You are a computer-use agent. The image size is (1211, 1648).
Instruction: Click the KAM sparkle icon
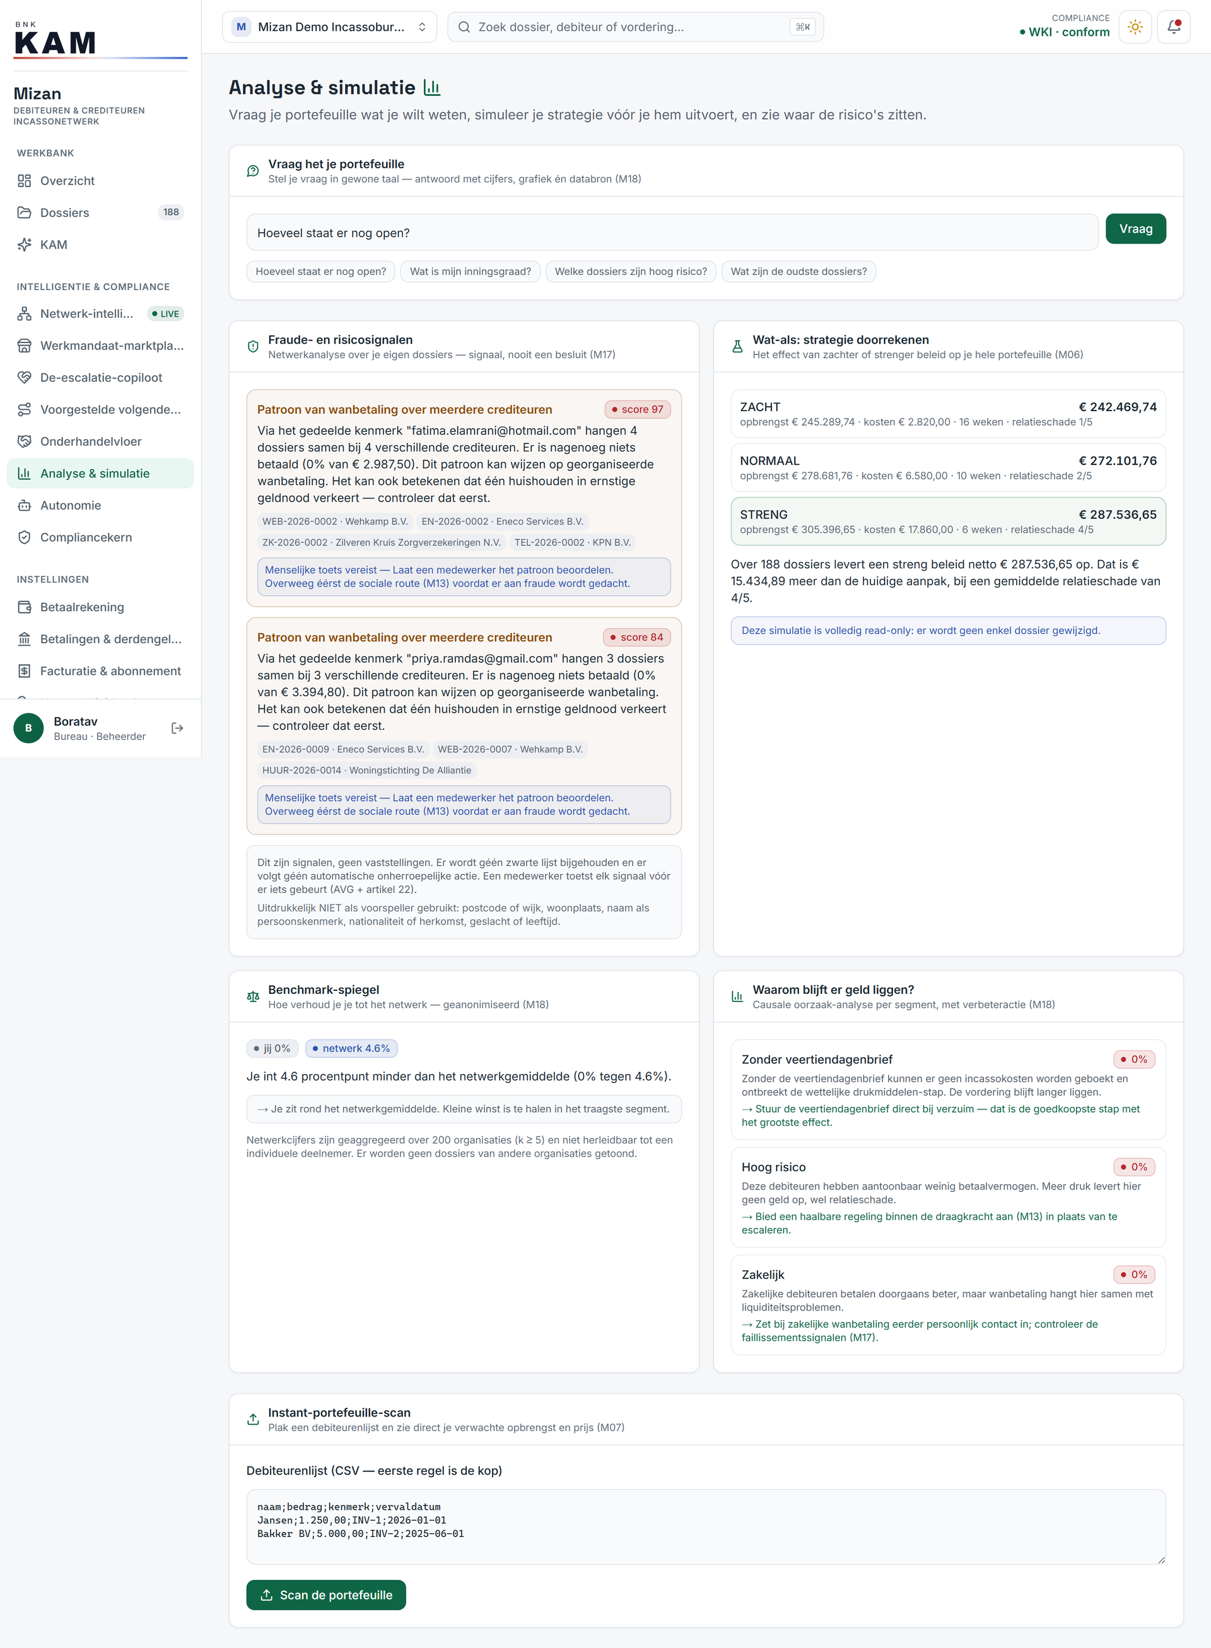click(24, 245)
